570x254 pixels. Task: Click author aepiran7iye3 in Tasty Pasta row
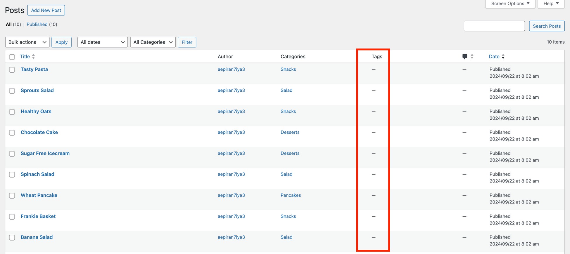(x=231, y=69)
